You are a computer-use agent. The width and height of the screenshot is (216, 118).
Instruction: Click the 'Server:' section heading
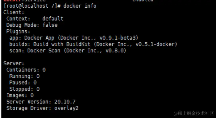(x=14, y=63)
